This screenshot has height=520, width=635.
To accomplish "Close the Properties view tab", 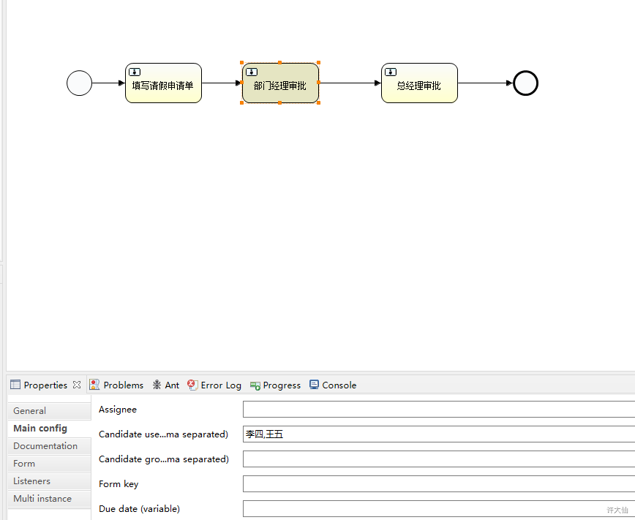I will point(77,385).
